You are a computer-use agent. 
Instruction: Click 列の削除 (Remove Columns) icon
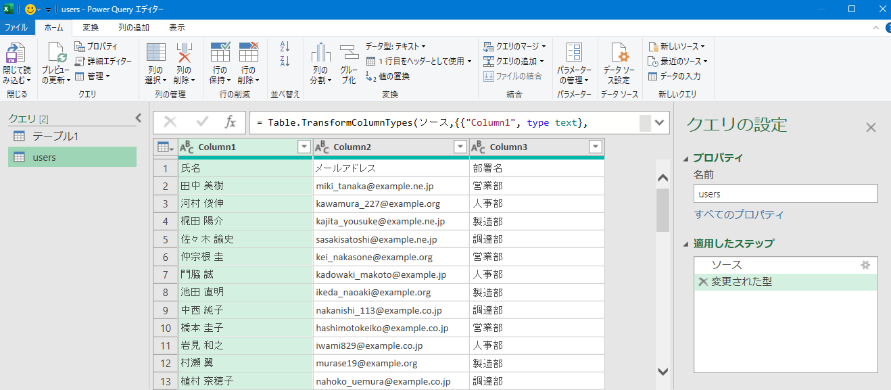pos(184,53)
